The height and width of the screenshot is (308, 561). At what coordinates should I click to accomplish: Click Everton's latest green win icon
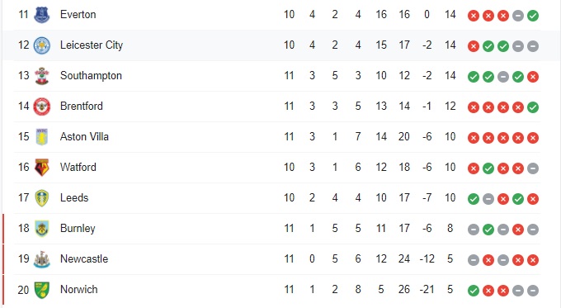pos(533,16)
